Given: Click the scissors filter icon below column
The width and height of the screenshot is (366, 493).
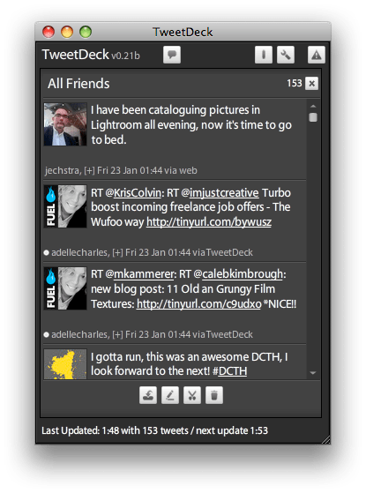Looking at the screenshot, I should pos(192,395).
